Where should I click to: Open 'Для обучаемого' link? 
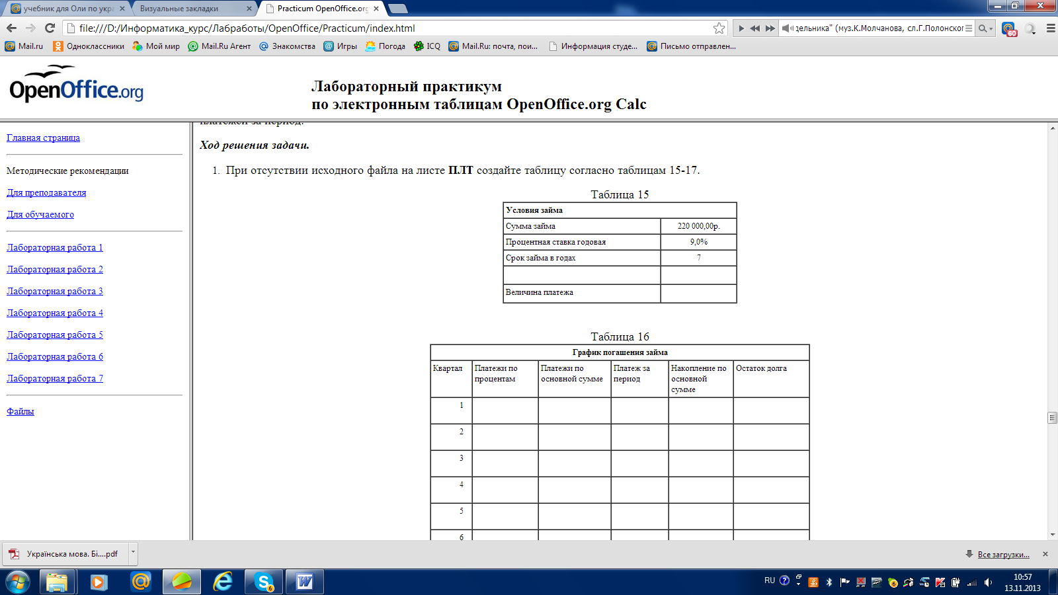(x=40, y=214)
